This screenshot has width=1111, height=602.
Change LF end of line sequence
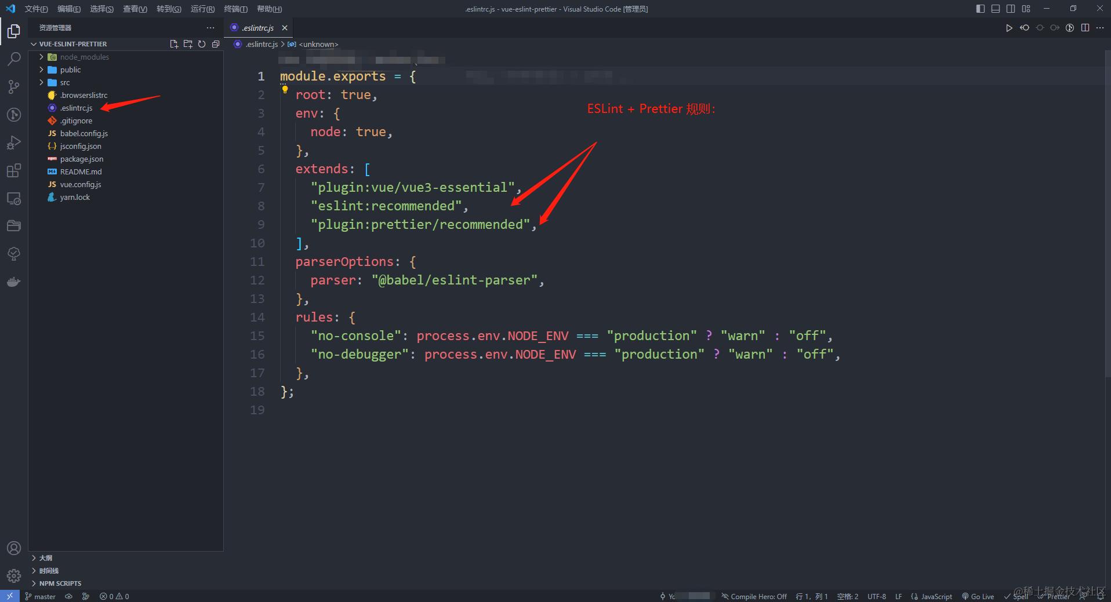[x=898, y=596]
